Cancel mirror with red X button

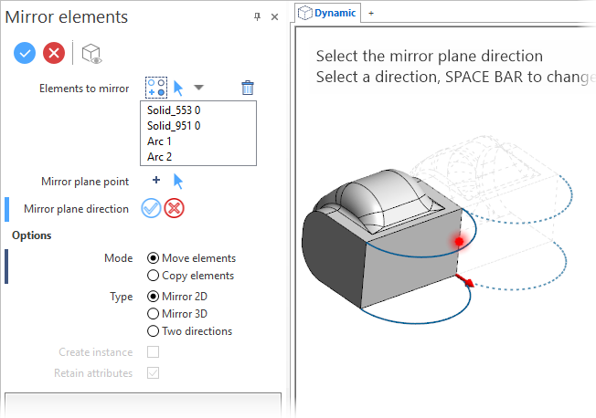pyautogui.click(x=54, y=53)
